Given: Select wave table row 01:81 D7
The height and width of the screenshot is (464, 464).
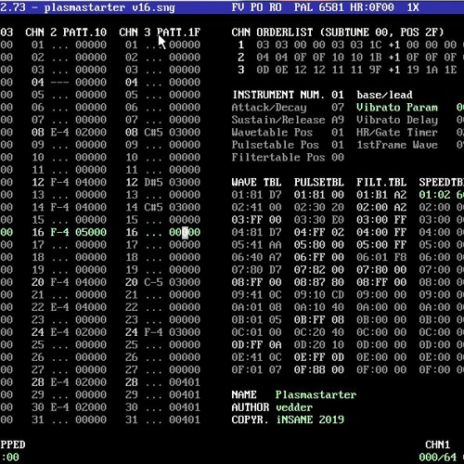Looking at the screenshot, I should coord(256,195).
